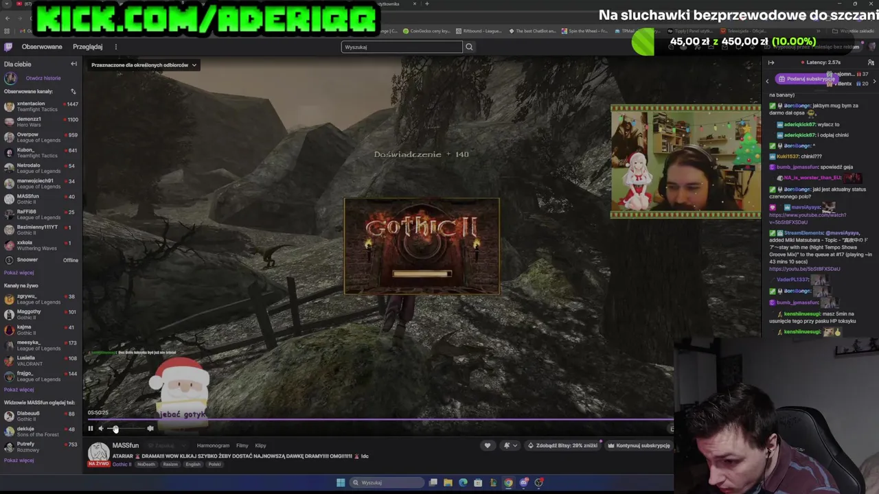Open manwojciech91 channel in sidebar
This screenshot has width=879, height=494.
41,183
